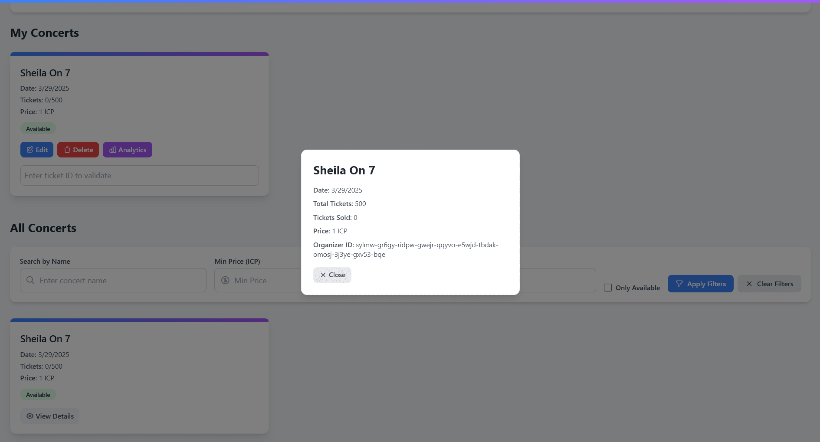Click the "All Concerts" heading
This screenshot has height=442, width=820.
pyautogui.click(x=43, y=228)
